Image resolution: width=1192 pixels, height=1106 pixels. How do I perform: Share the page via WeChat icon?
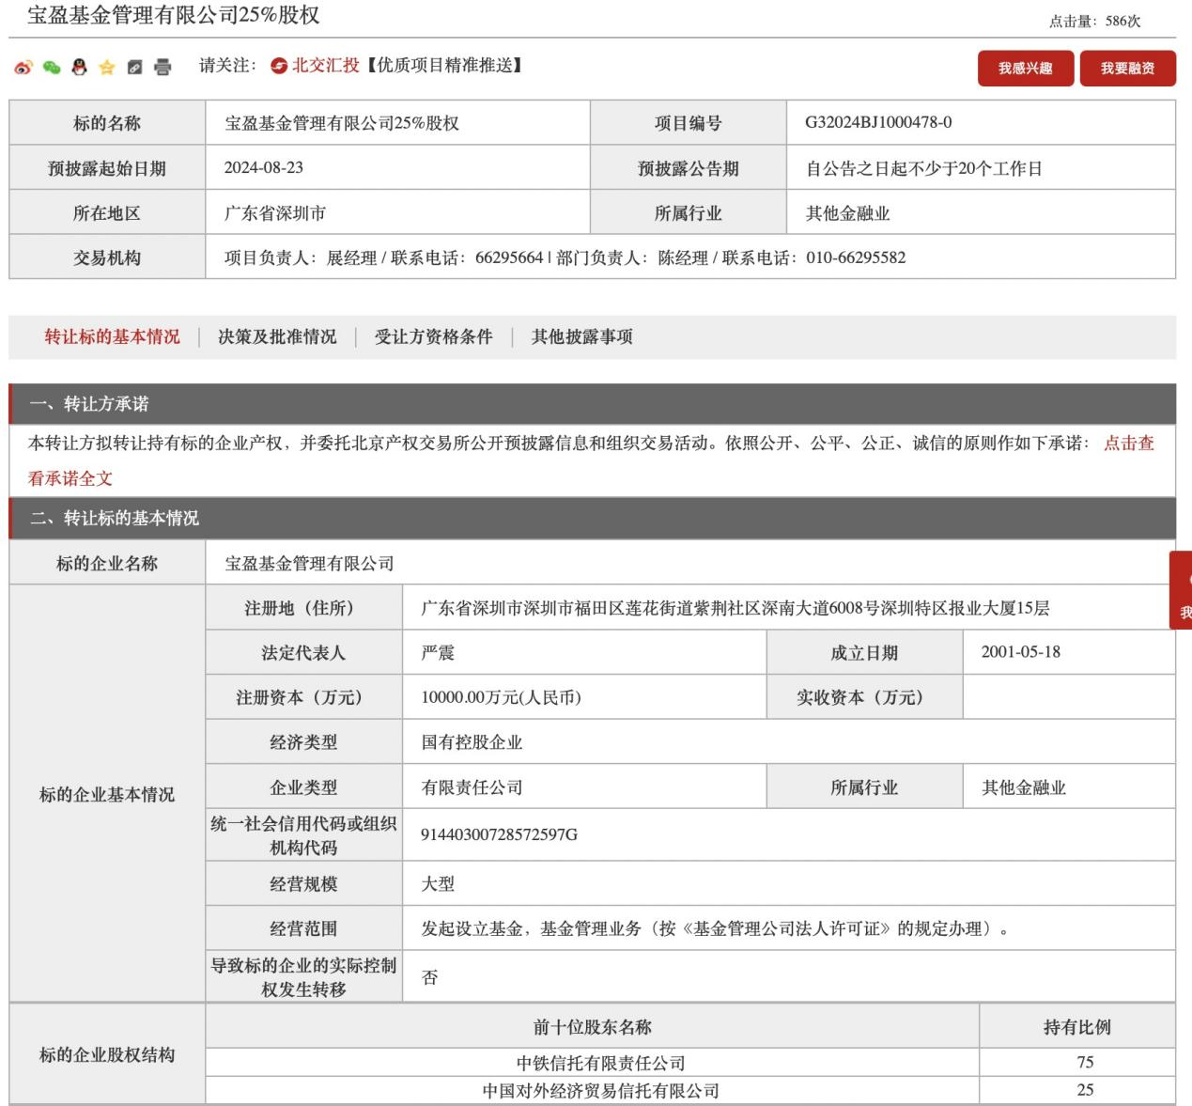coord(52,68)
